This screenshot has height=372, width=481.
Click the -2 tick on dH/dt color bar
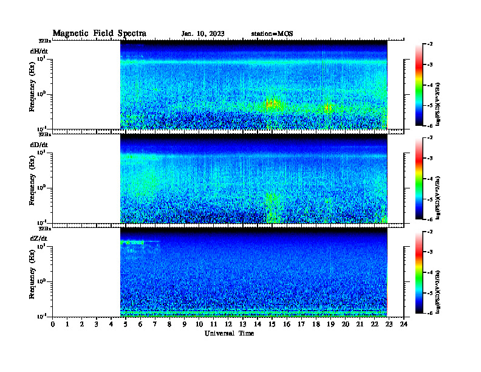tap(430, 44)
